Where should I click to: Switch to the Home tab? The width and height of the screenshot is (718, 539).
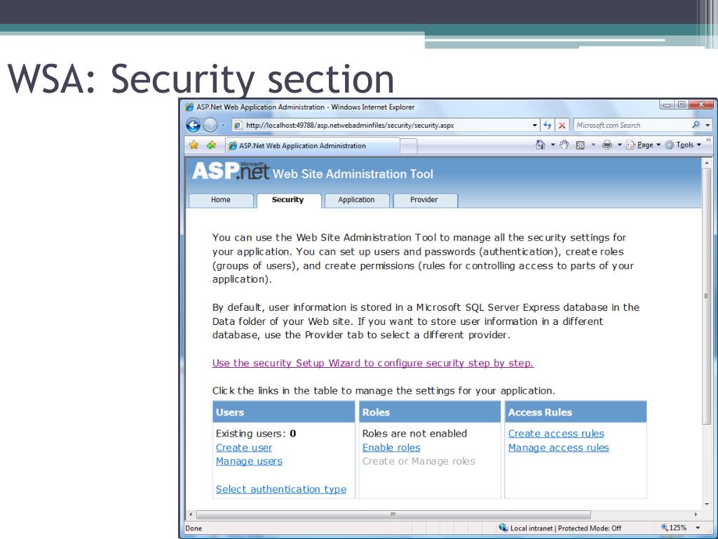(x=221, y=200)
